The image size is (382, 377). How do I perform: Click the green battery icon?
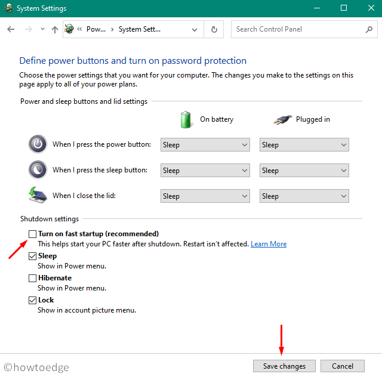point(186,119)
